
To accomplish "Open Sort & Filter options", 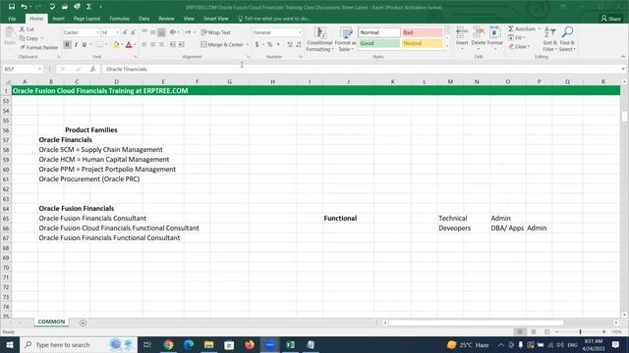I will point(549,39).
